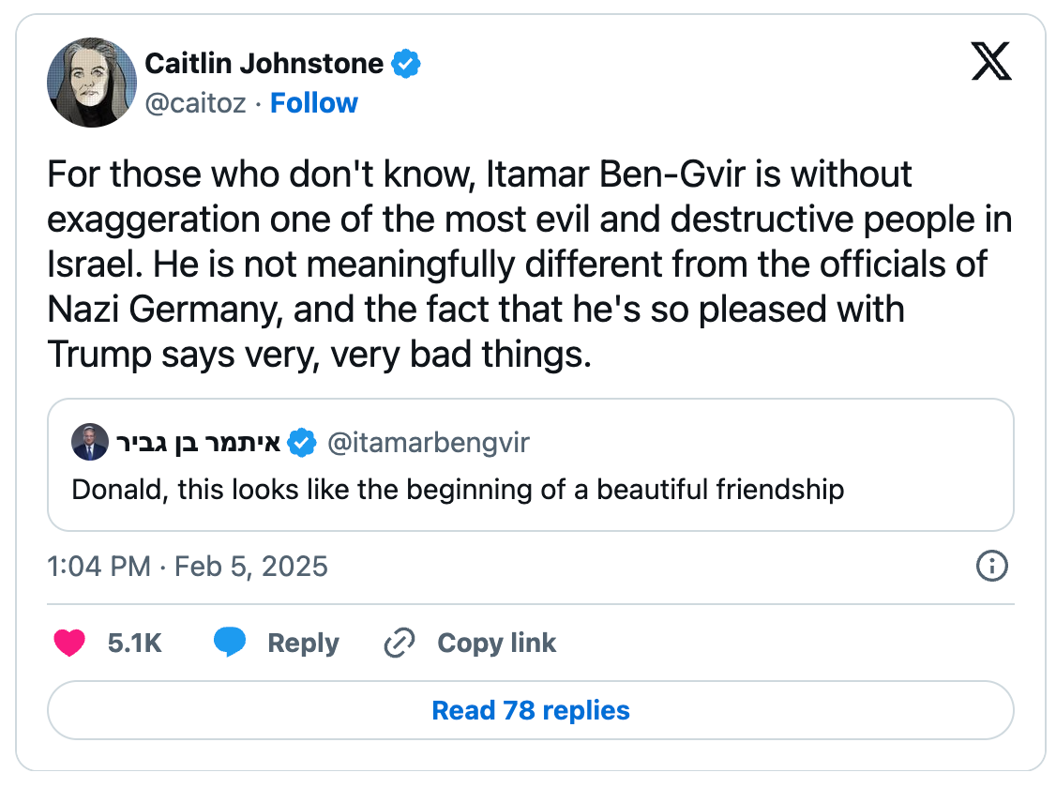The height and width of the screenshot is (788, 1056).
Task: Click the blue reply bubble icon
Action: (230, 642)
